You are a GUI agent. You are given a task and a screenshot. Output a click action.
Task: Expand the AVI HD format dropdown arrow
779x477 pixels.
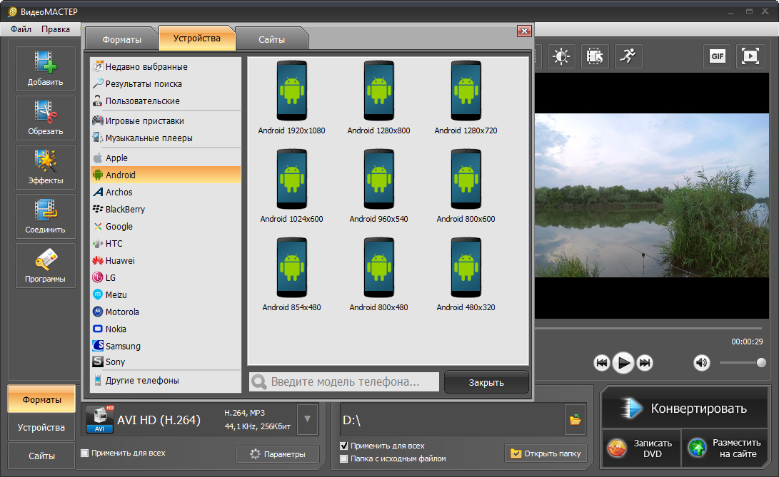pyautogui.click(x=308, y=419)
